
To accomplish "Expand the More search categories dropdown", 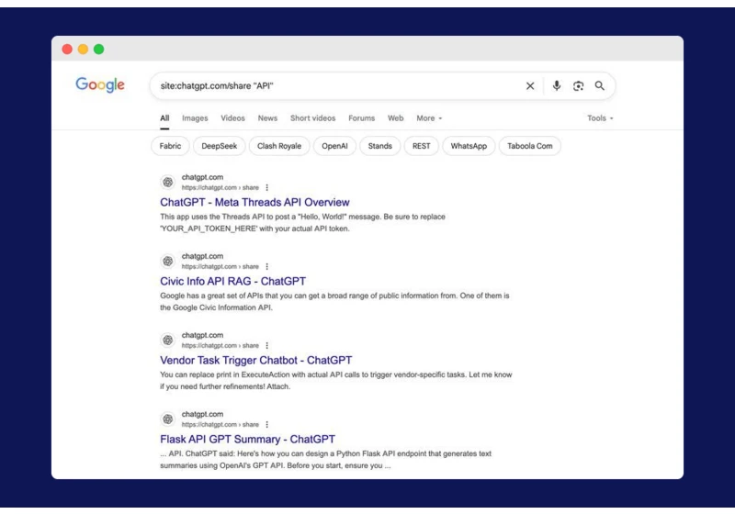I will (429, 118).
